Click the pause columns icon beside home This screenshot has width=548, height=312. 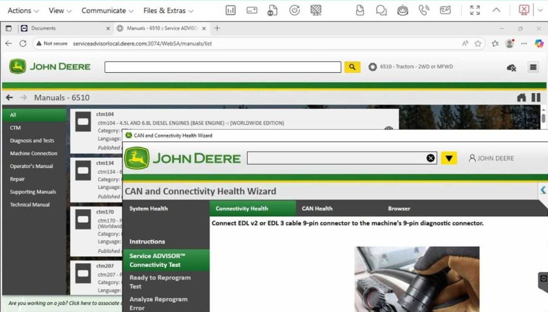coord(536,97)
